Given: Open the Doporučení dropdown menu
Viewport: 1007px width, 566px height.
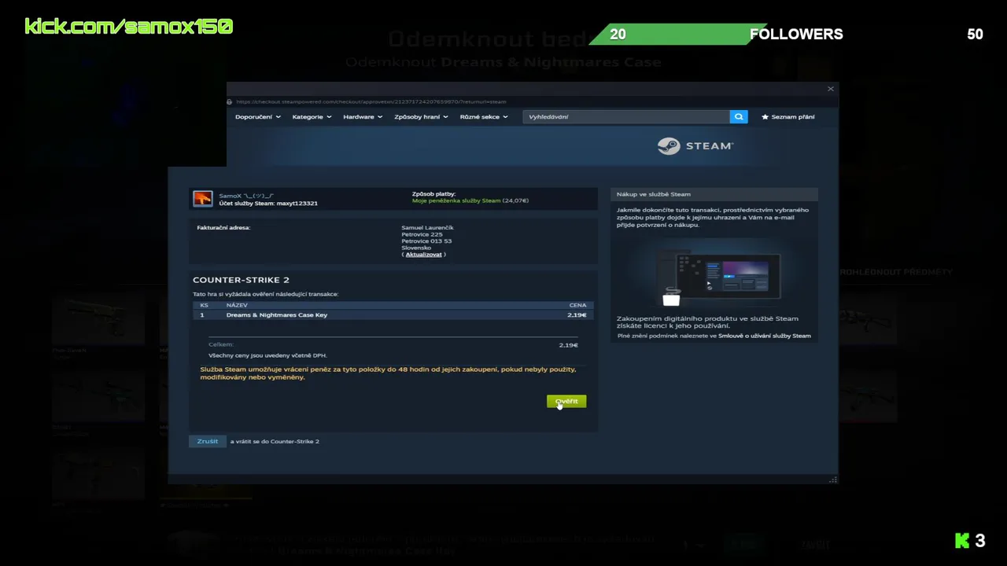Looking at the screenshot, I should coord(258,117).
